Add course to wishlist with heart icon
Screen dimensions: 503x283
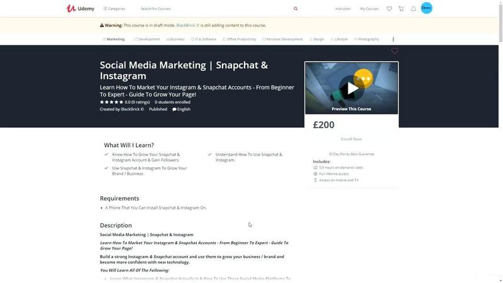click(x=395, y=51)
